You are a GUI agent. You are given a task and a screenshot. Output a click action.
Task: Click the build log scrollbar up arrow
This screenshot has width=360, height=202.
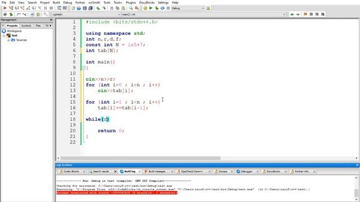click(356, 178)
